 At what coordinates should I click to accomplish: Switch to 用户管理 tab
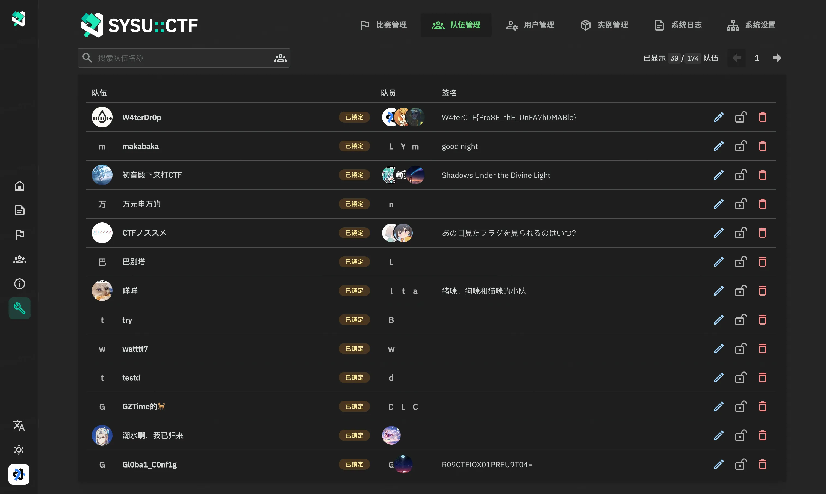(x=530, y=25)
